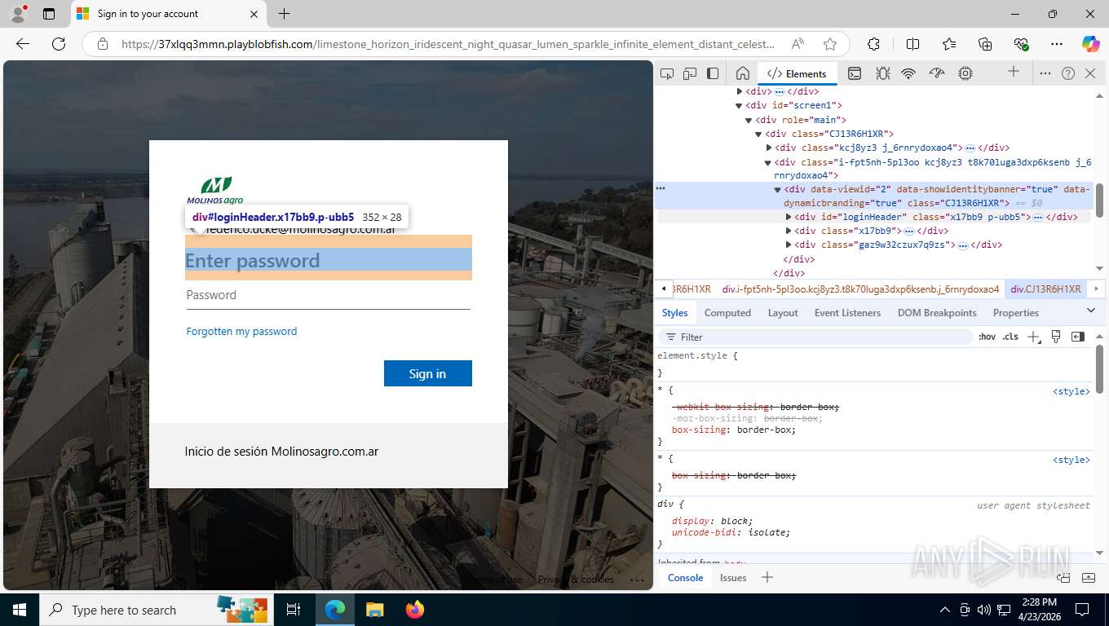Select the Styles tab
The width and height of the screenshot is (1109, 626).
pyautogui.click(x=674, y=312)
